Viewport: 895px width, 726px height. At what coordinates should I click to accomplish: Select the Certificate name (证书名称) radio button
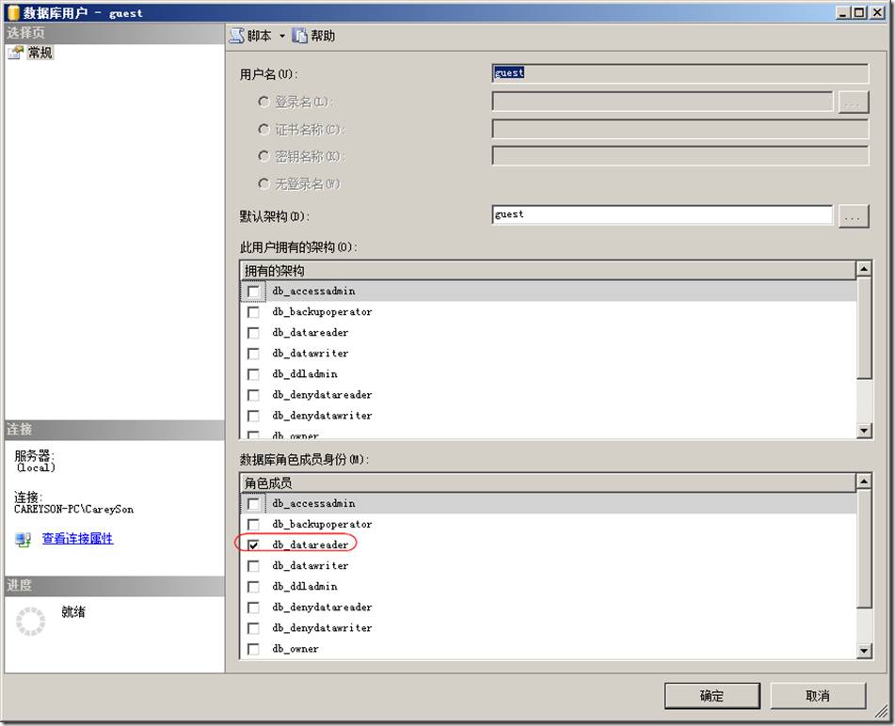click(x=264, y=129)
